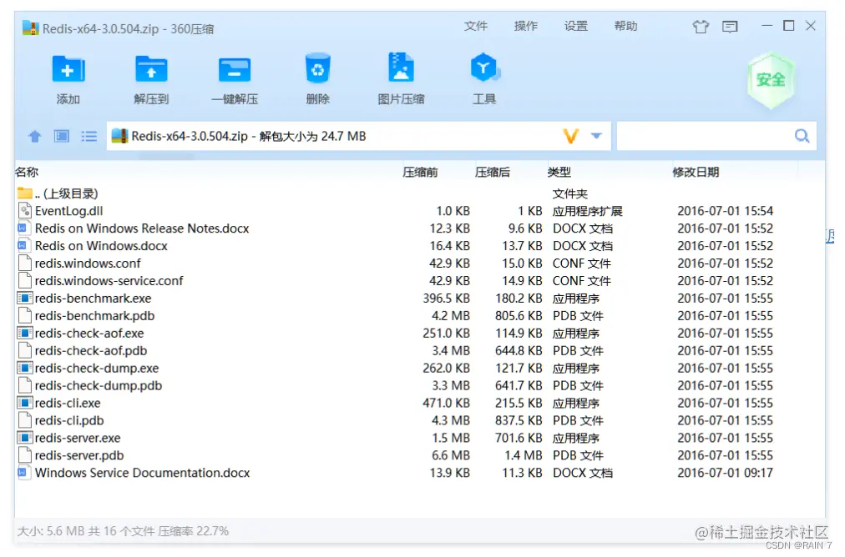Click the 添加 (Add) toolbar icon
This screenshot has width=845, height=557.
tap(68, 69)
